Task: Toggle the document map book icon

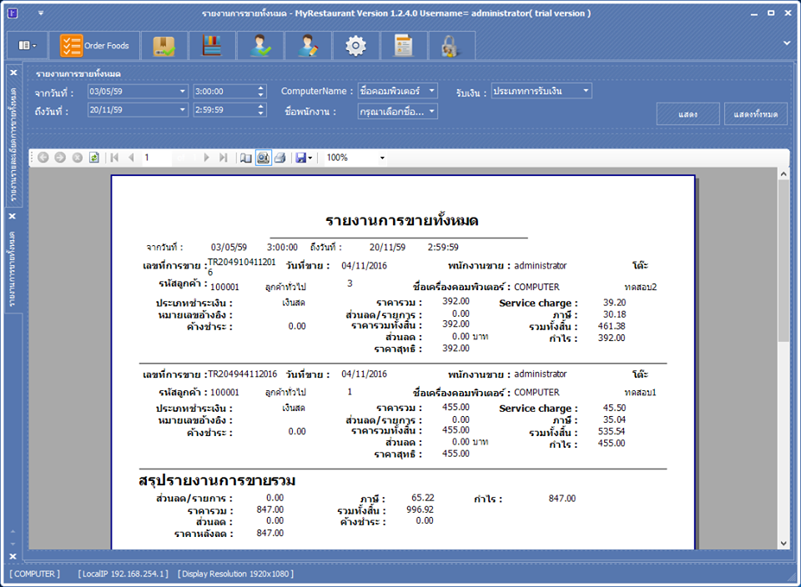Action: click(245, 158)
